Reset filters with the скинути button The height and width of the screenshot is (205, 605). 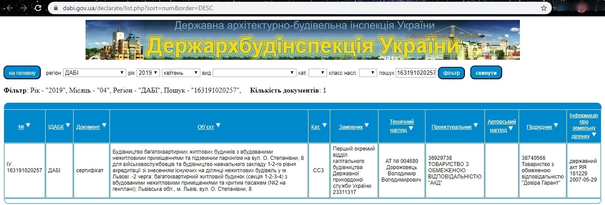[486, 73]
